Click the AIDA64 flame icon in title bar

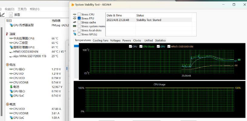73,5
